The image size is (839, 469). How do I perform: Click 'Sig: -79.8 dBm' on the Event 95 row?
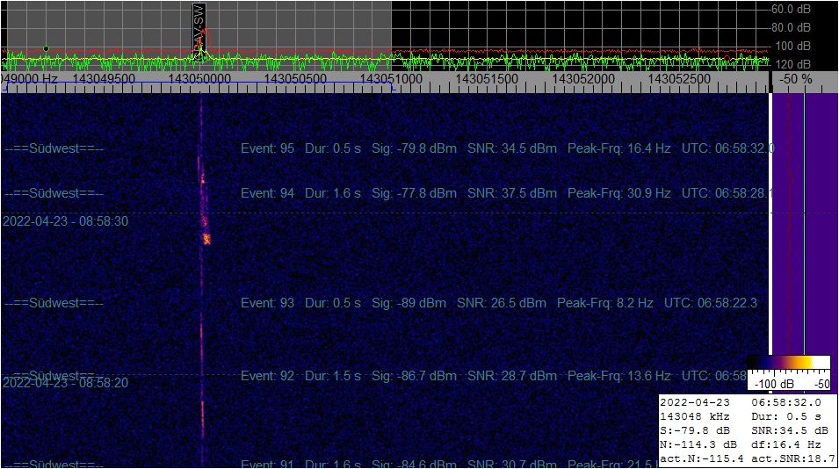point(414,148)
